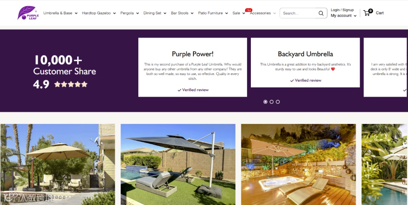This screenshot has width=408, height=205.
Task: Select the second review carousel dot
Action: pyautogui.click(x=272, y=102)
